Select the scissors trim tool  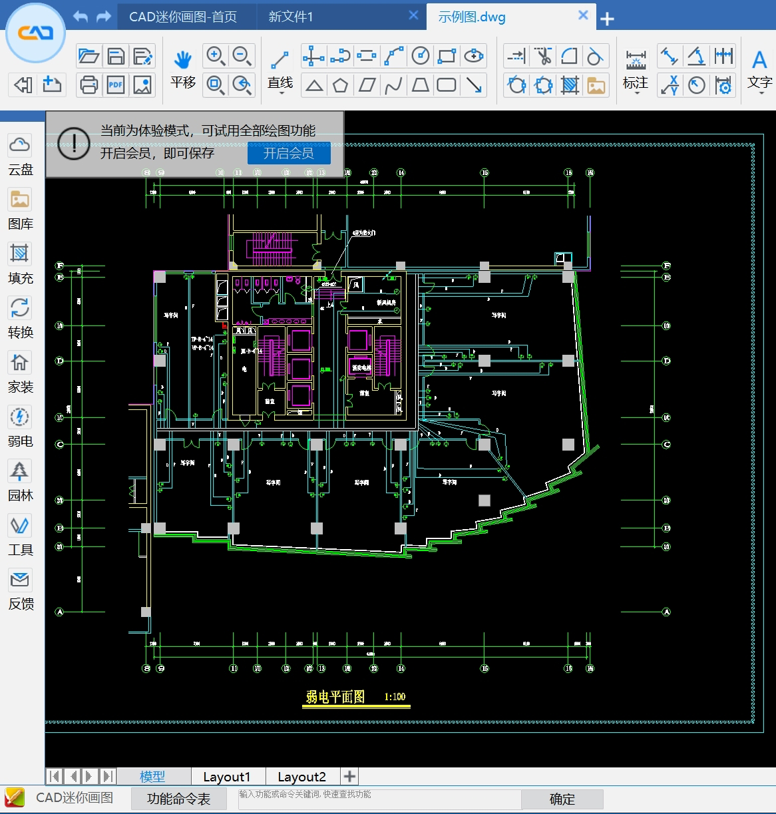(542, 56)
